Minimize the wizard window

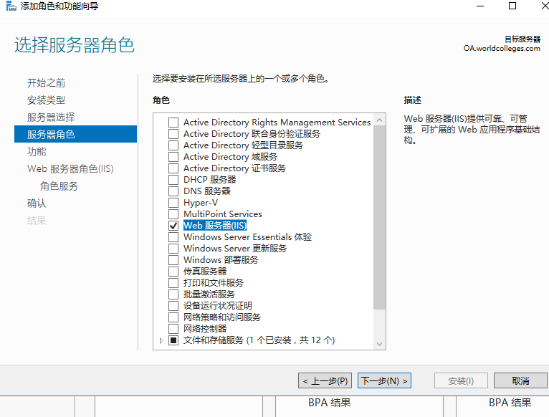[480, 6]
